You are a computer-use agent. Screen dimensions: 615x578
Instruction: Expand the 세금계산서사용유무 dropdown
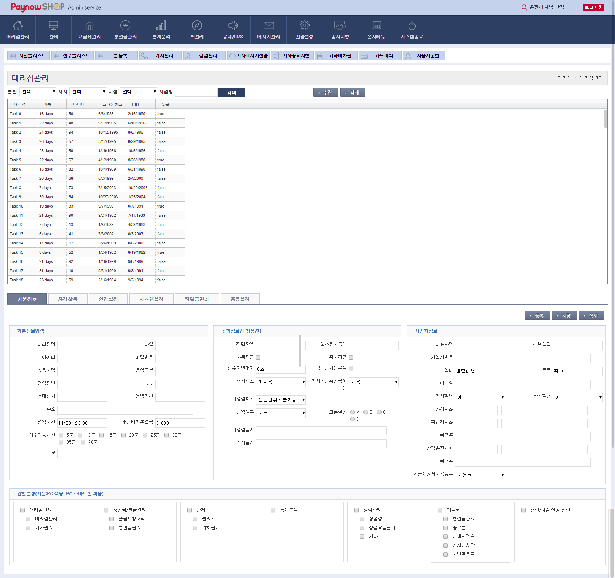point(480,475)
